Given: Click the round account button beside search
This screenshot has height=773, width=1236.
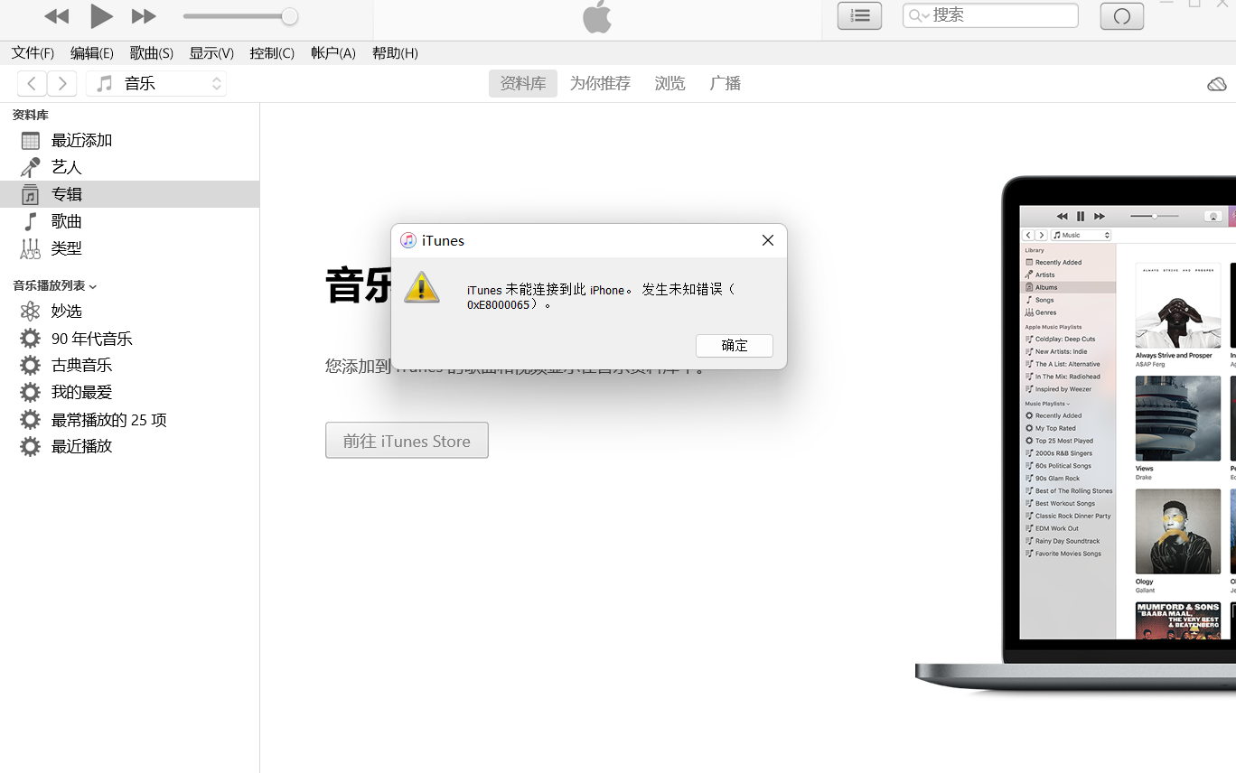Looking at the screenshot, I should tap(1121, 16).
